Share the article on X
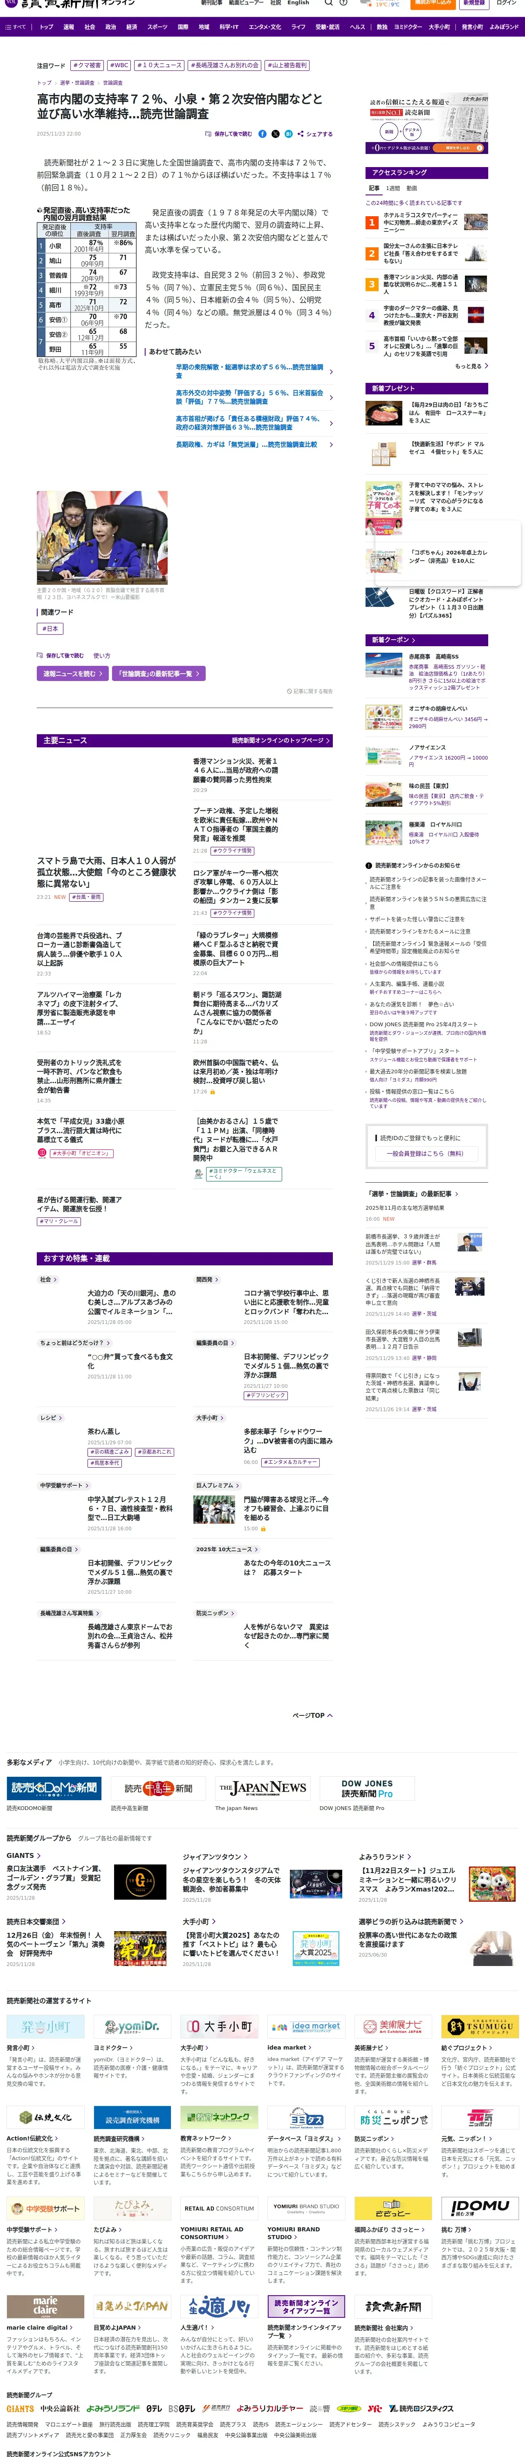 pyautogui.click(x=275, y=133)
